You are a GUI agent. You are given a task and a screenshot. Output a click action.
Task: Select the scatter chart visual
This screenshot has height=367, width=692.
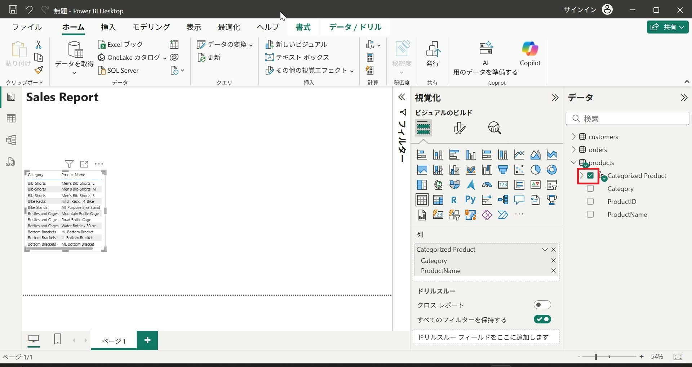click(519, 170)
